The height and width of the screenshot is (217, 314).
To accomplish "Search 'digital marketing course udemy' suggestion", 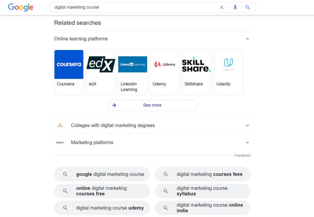I will pos(102,208).
